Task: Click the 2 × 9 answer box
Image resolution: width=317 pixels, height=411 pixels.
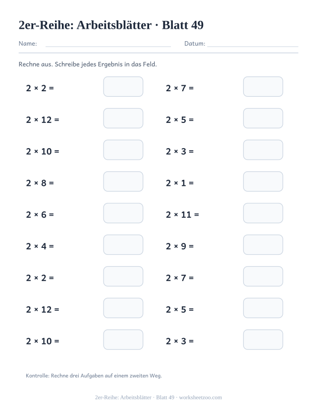Action: click(263, 245)
